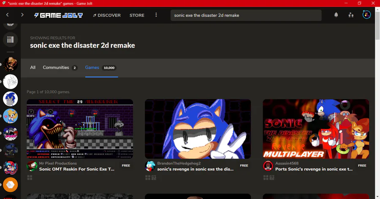Open the Sonic OMT Reskin game thumbnail
Screen dimensions: 380x199
(x=80, y=129)
